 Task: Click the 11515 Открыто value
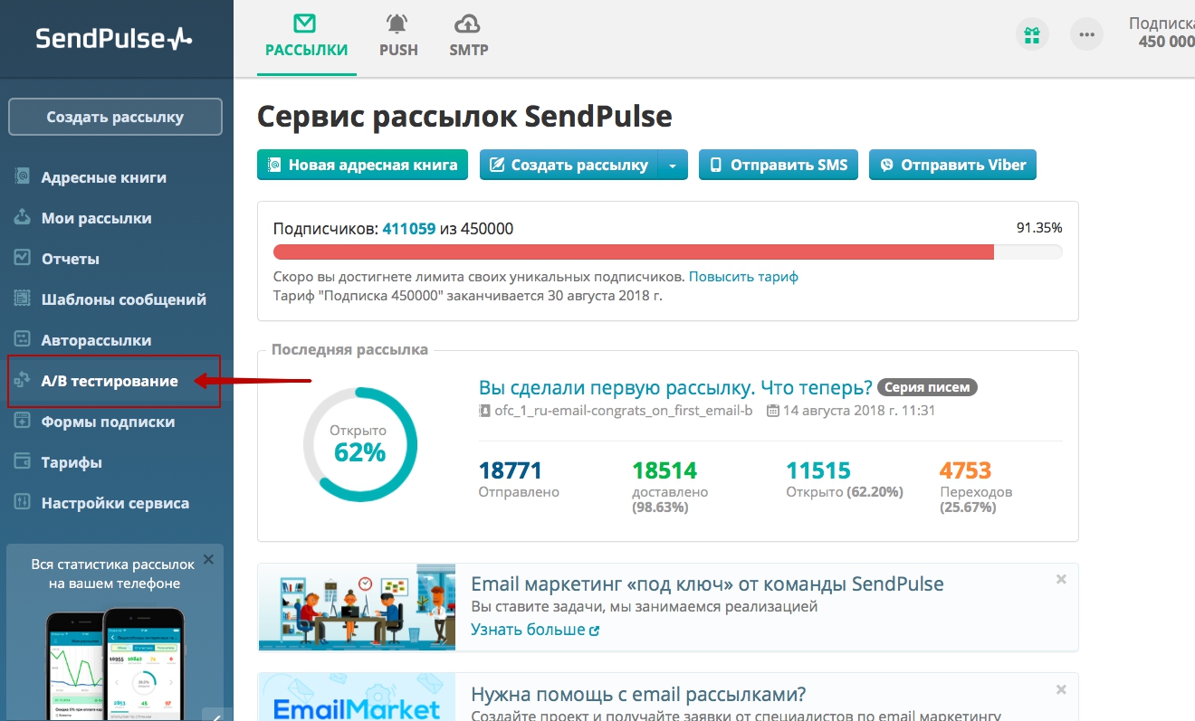[818, 470]
